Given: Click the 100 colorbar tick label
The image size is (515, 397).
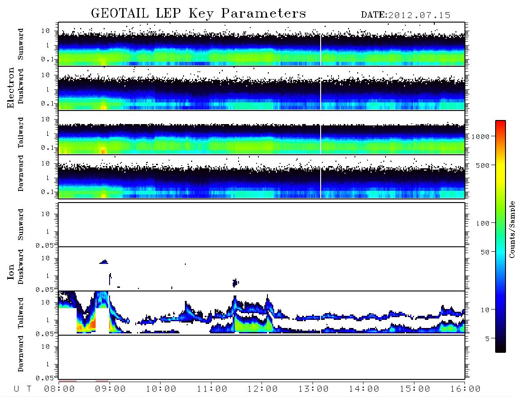Looking at the screenshot, I should tap(483, 223).
